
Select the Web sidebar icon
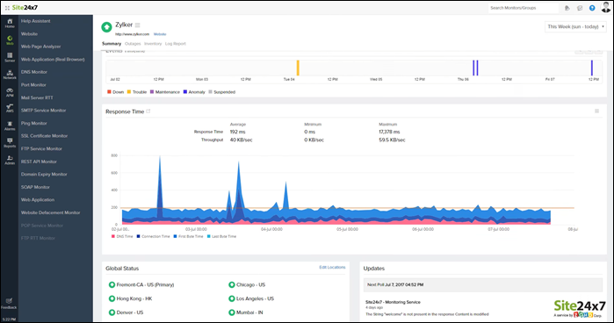10,39
